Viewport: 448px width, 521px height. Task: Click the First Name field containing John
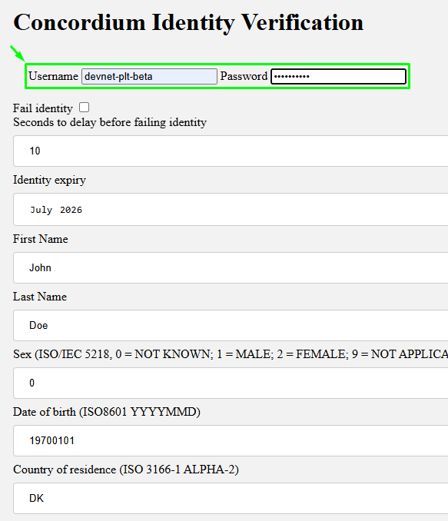231,268
